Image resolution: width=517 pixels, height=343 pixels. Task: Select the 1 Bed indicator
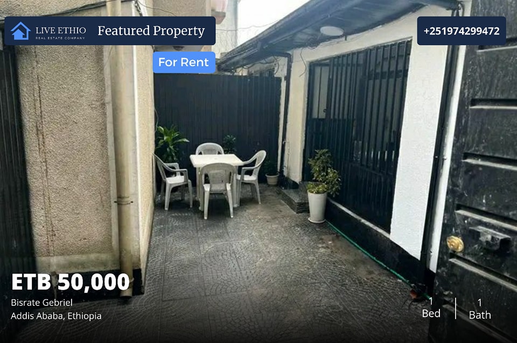click(431, 308)
